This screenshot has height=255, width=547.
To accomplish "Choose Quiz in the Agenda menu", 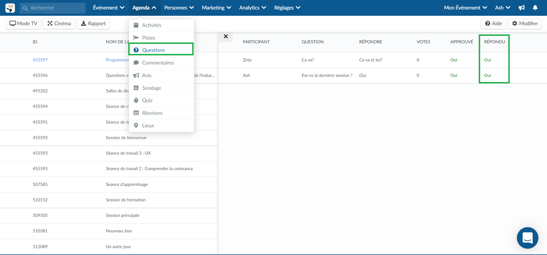I will point(161,100).
